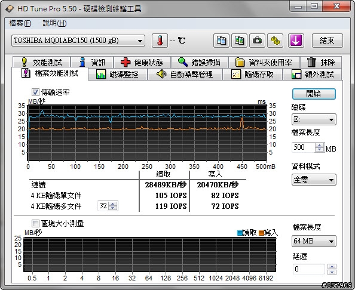Expand the TOSHIBA MQ01ABC150 drive dropdown

click(x=78, y=41)
